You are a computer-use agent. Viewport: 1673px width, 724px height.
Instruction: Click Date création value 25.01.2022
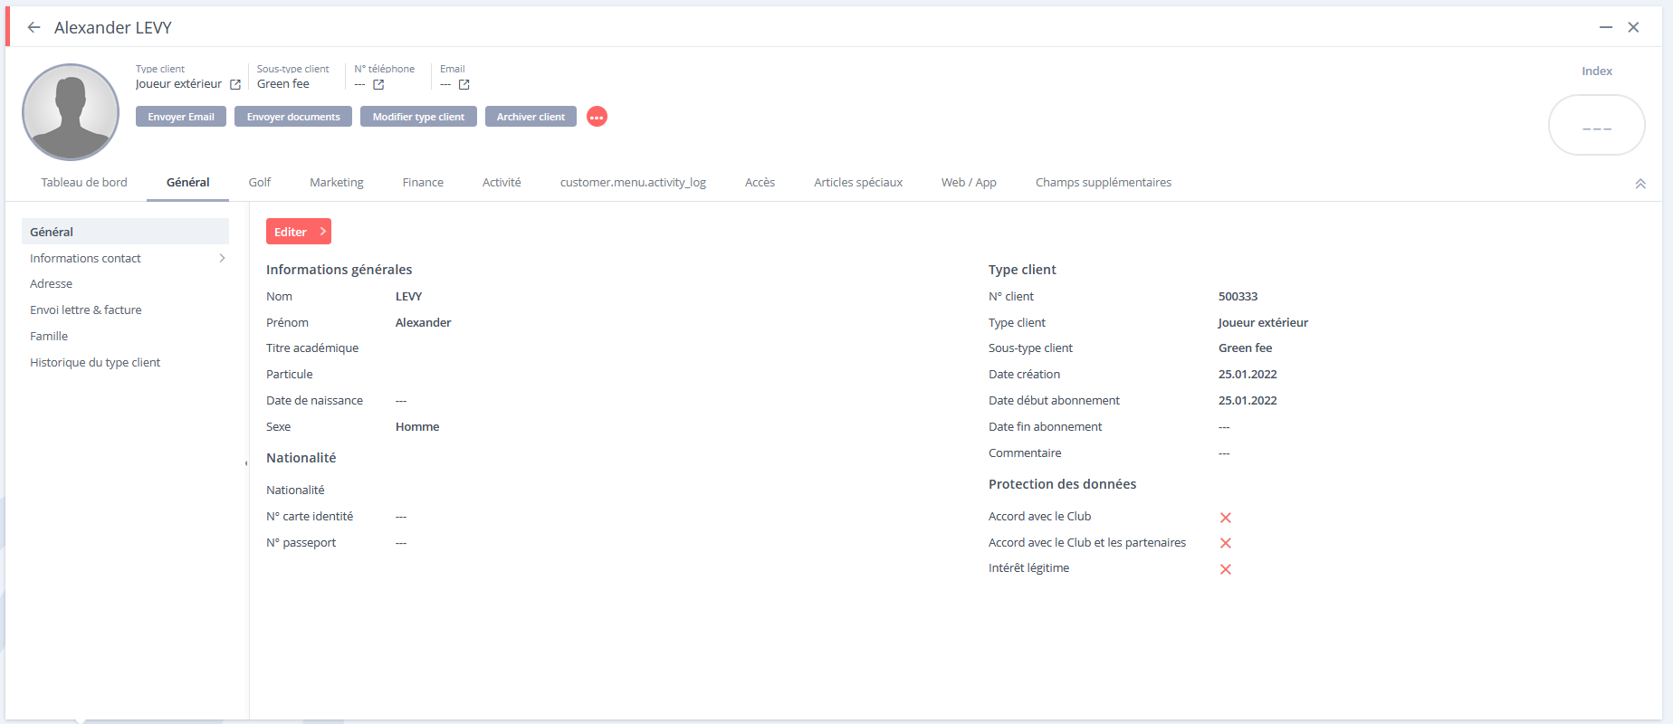1248,374
